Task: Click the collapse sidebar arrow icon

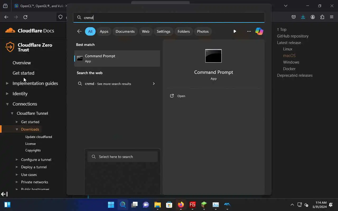Action: 4,194
